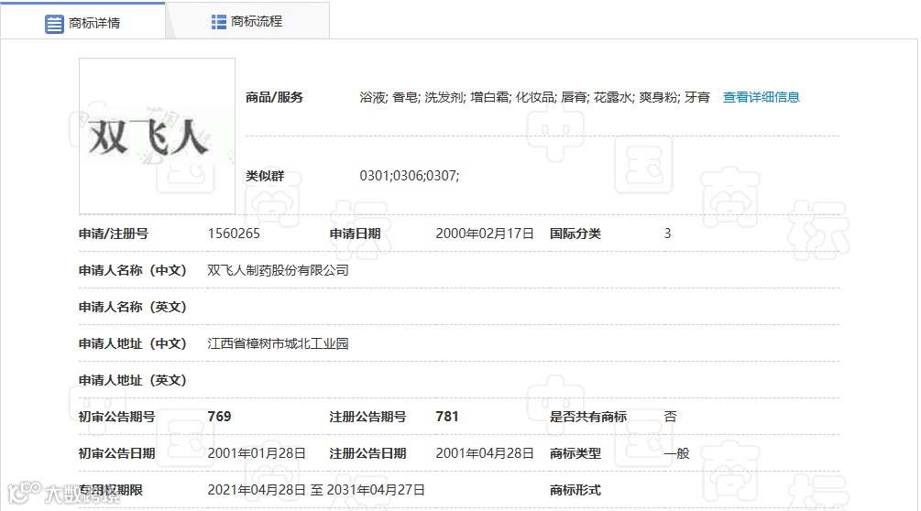Click the international class value 3
Screen dimensions: 921x511
[667, 234]
